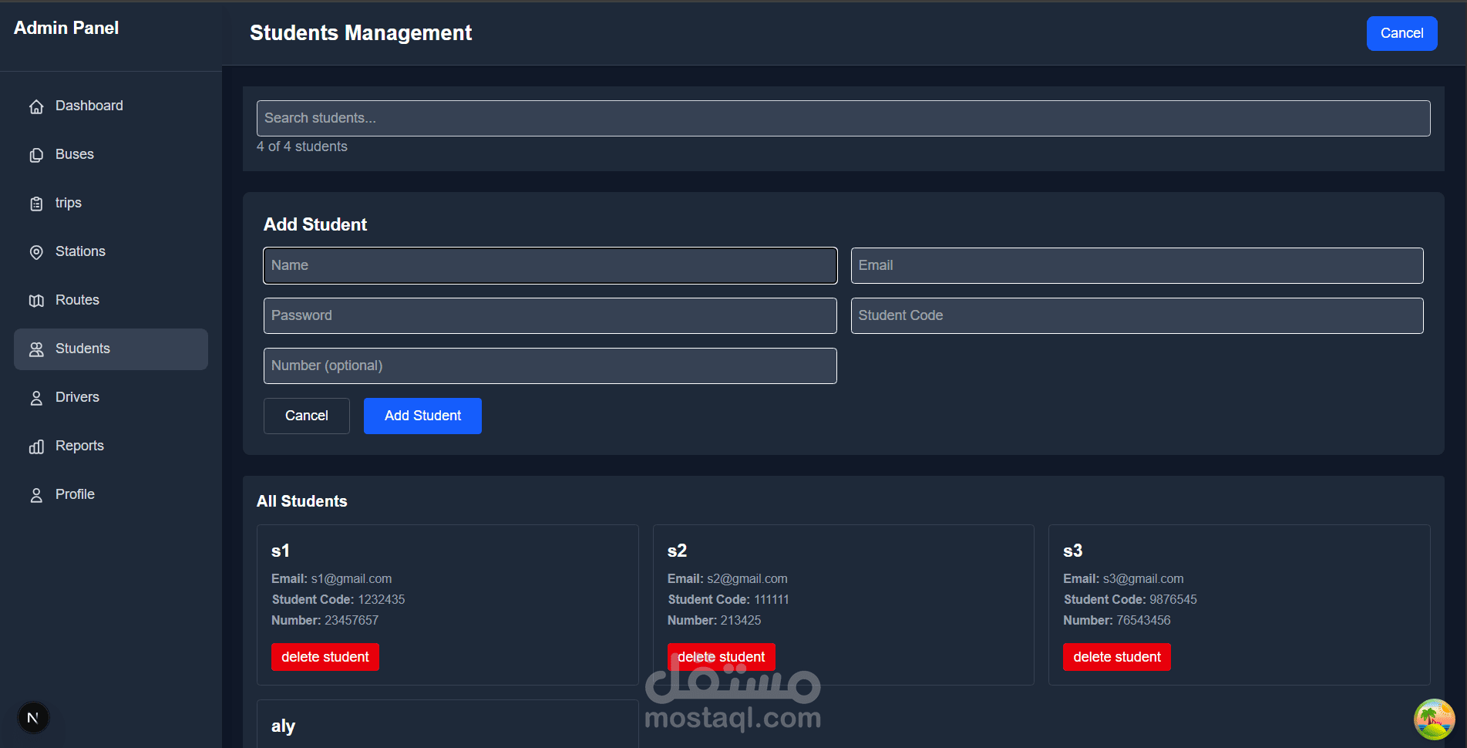Click the round palm tree avatar icon
1467x748 pixels.
tap(1434, 719)
